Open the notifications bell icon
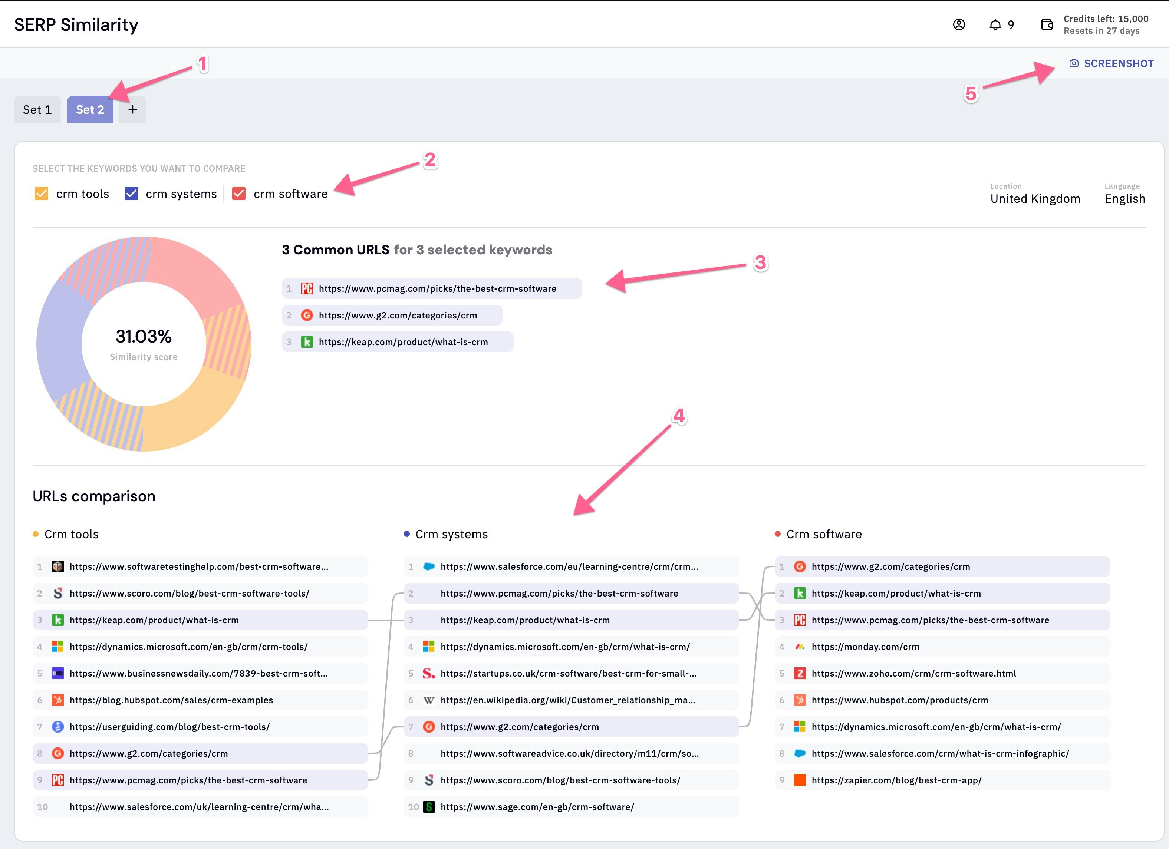Screen dimensions: 1169x849 pyautogui.click(x=995, y=24)
